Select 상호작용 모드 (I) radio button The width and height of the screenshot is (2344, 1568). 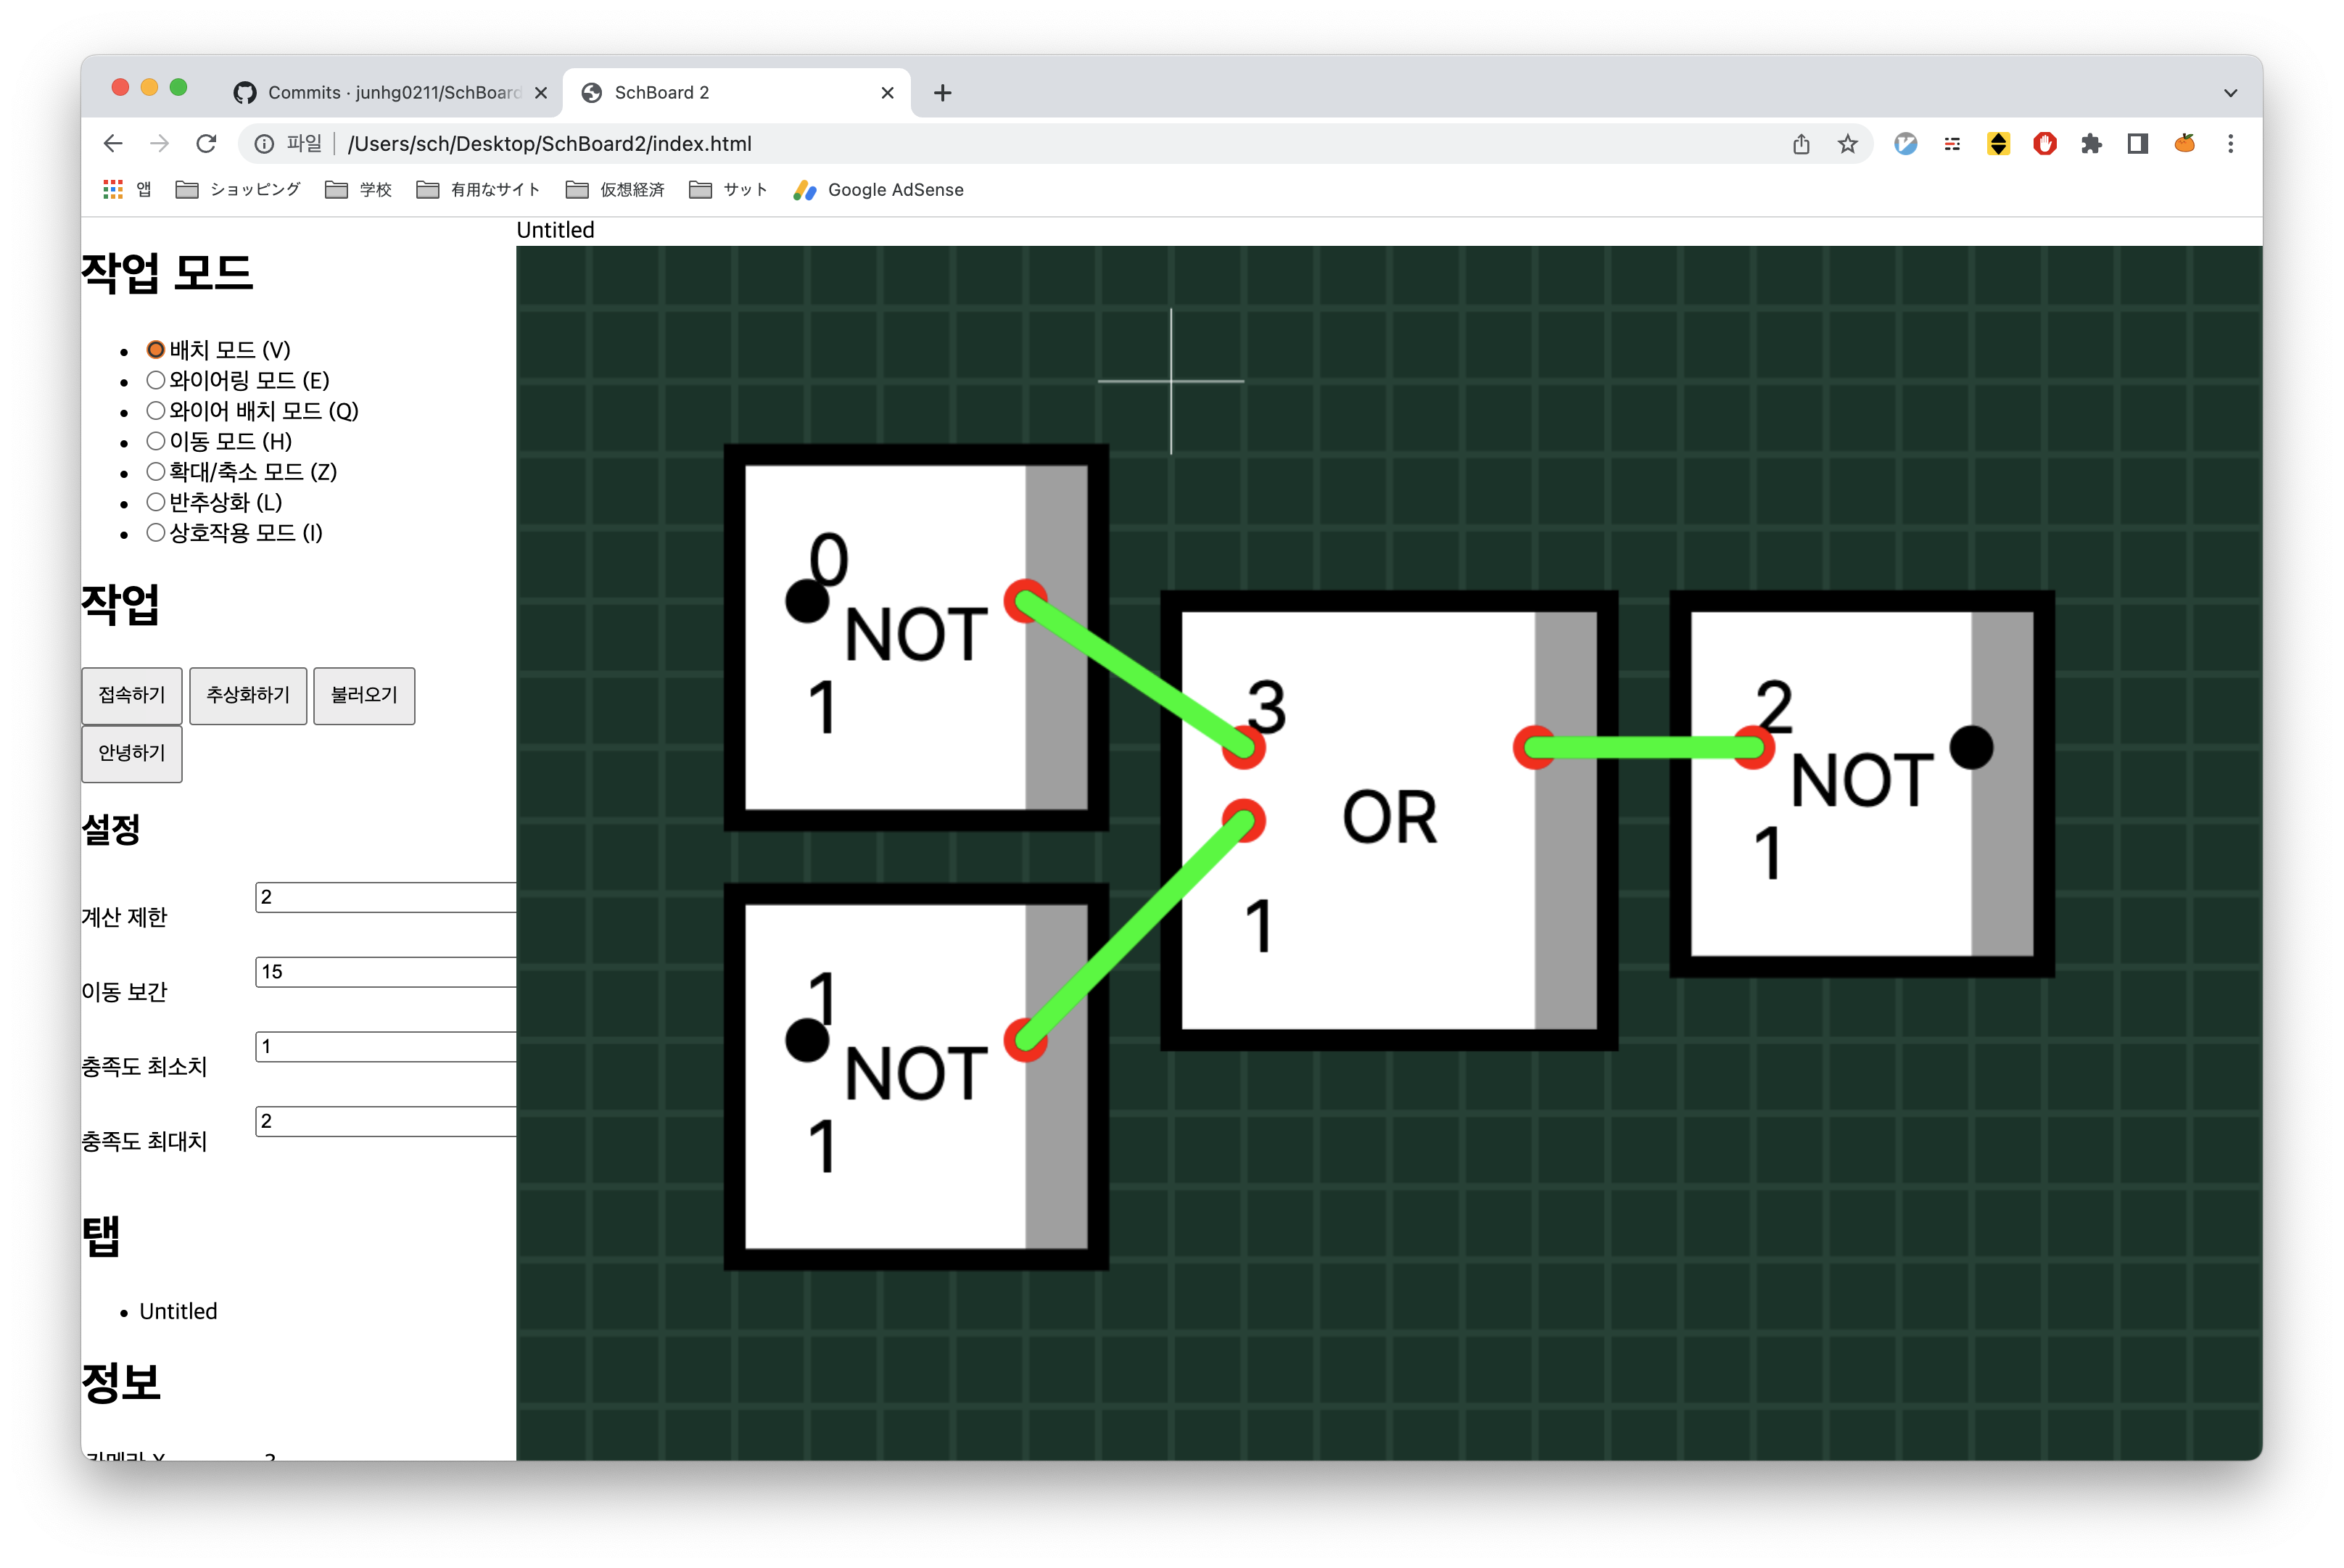155,532
